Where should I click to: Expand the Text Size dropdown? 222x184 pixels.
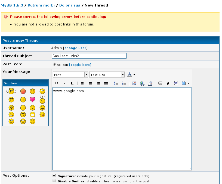click(107, 75)
